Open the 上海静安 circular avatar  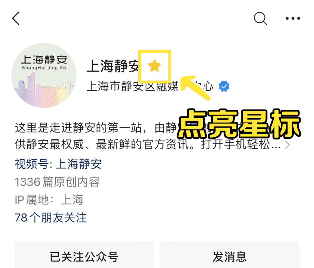click(44, 75)
